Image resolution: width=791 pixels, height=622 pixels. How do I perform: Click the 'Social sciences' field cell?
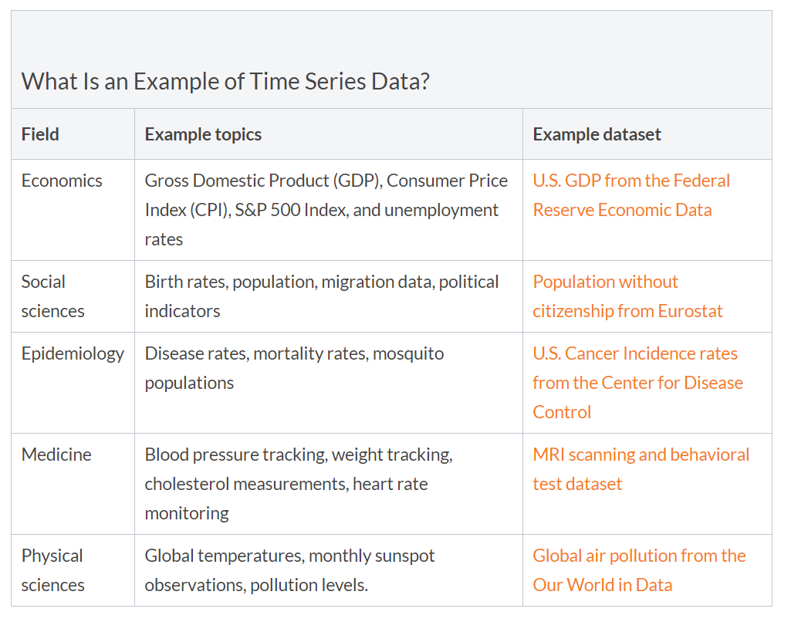coord(52,296)
